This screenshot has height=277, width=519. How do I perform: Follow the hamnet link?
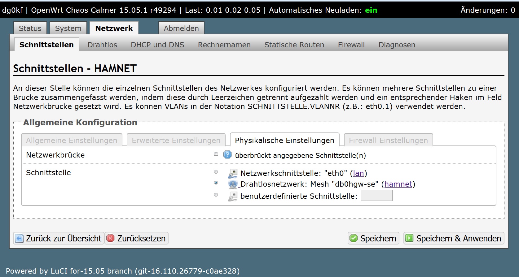pos(398,184)
